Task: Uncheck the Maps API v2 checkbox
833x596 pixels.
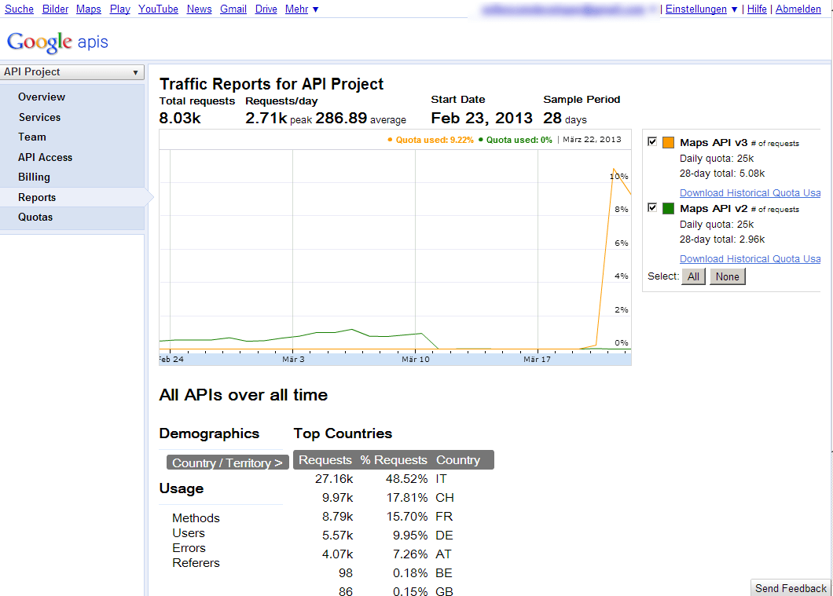Action: click(x=651, y=207)
